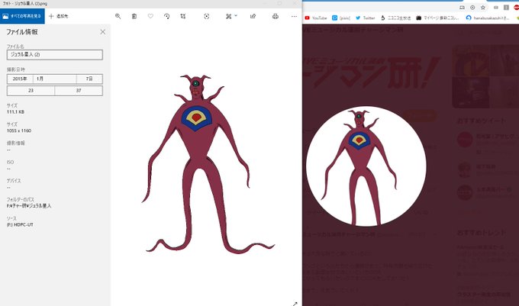Select the day field '7日'

[x=89, y=79]
